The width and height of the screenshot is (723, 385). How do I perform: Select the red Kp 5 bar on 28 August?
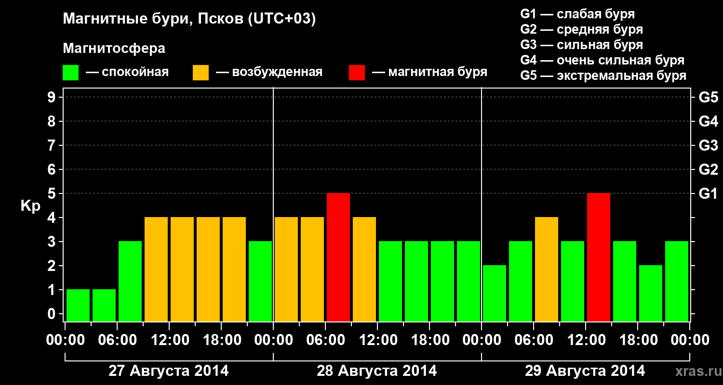pyautogui.click(x=338, y=257)
